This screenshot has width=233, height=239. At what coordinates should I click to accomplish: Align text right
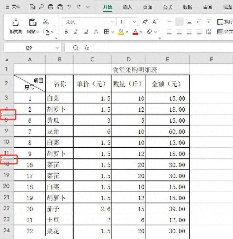tap(189, 32)
